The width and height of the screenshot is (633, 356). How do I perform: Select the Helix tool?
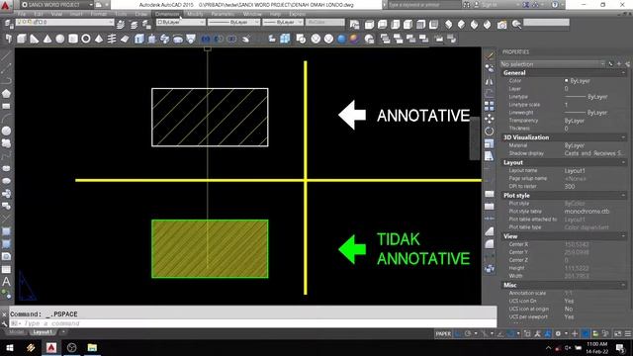click(x=112, y=39)
